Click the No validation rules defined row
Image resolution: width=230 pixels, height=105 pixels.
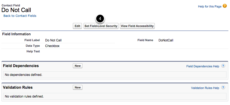(115, 96)
